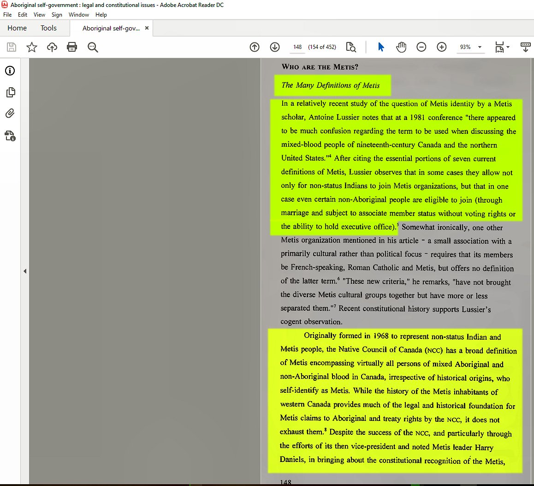This screenshot has height=486, width=534.
Task: Click '(154 of 452)' page count text
Action: (322, 47)
